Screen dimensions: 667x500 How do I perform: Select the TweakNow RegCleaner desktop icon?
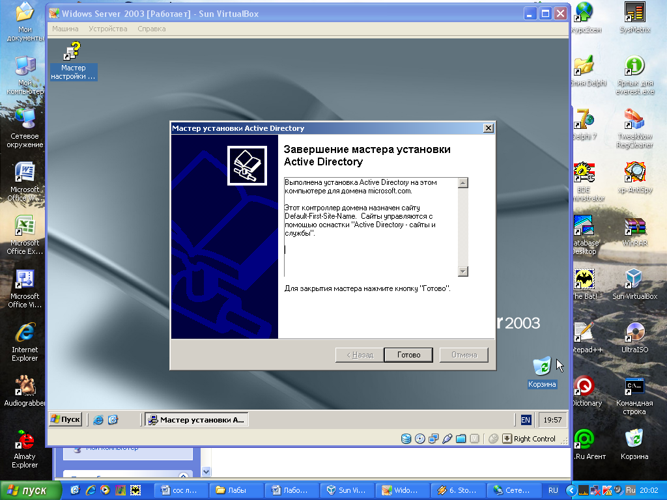pyautogui.click(x=634, y=128)
